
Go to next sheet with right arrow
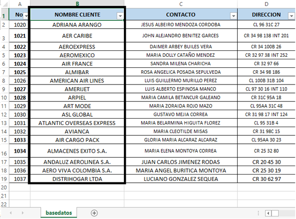23,213
